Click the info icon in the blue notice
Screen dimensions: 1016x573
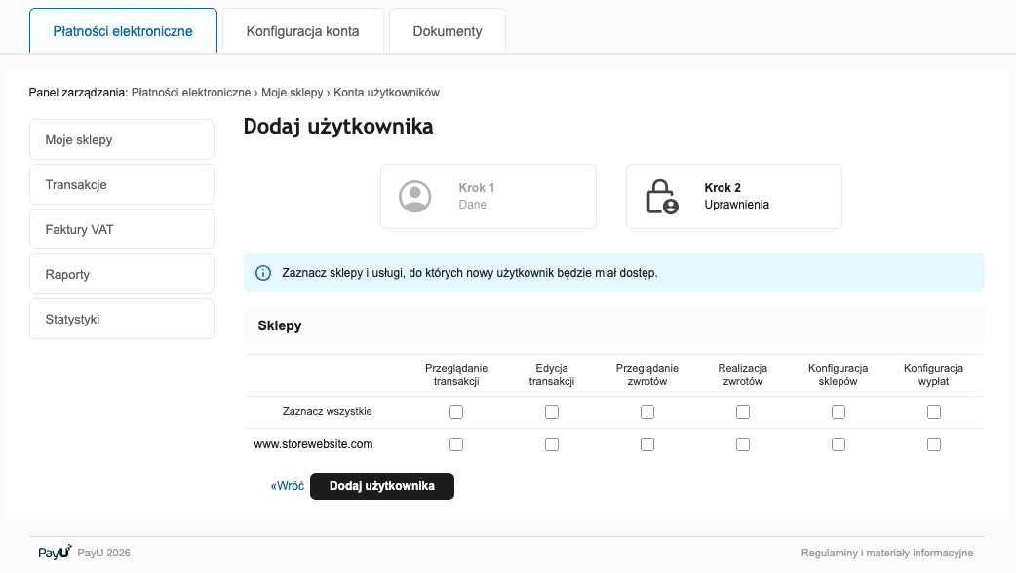[262, 273]
